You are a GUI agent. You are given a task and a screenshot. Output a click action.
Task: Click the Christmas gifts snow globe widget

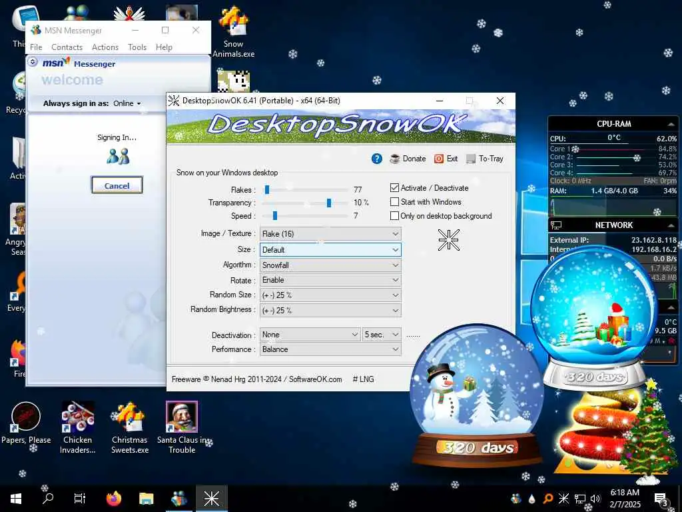[594, 318]
